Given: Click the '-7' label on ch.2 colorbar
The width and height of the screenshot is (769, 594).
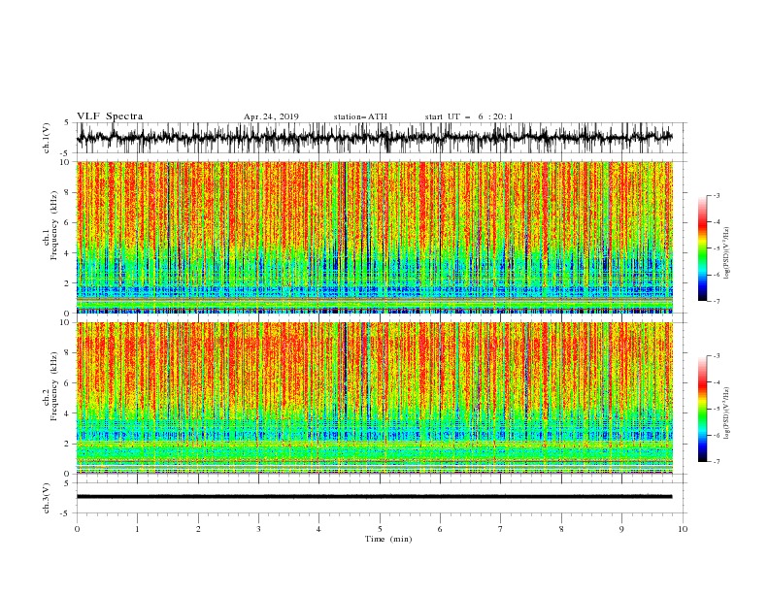Looking at the screenshot, I should tap(716, 461).
